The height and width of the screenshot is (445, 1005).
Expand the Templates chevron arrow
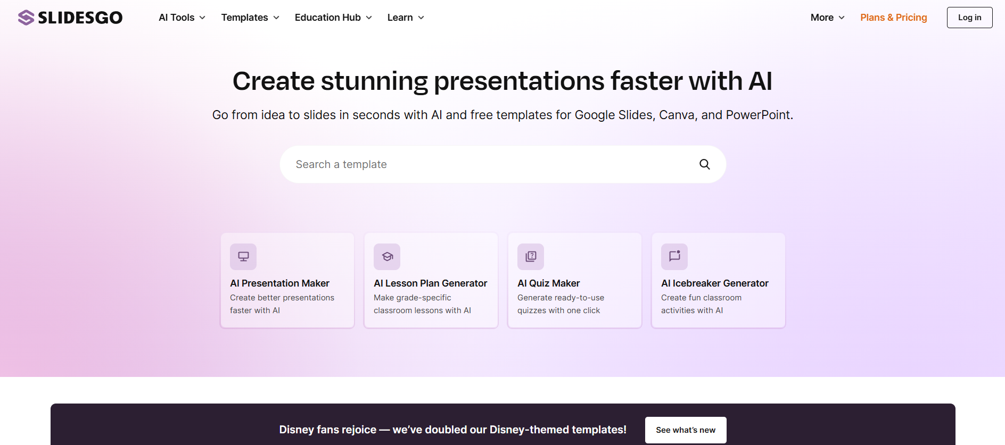tap(276, 18)
